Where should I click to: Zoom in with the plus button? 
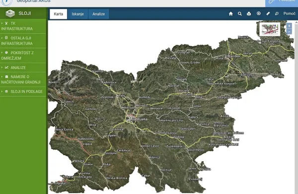[x=289, y=26]
